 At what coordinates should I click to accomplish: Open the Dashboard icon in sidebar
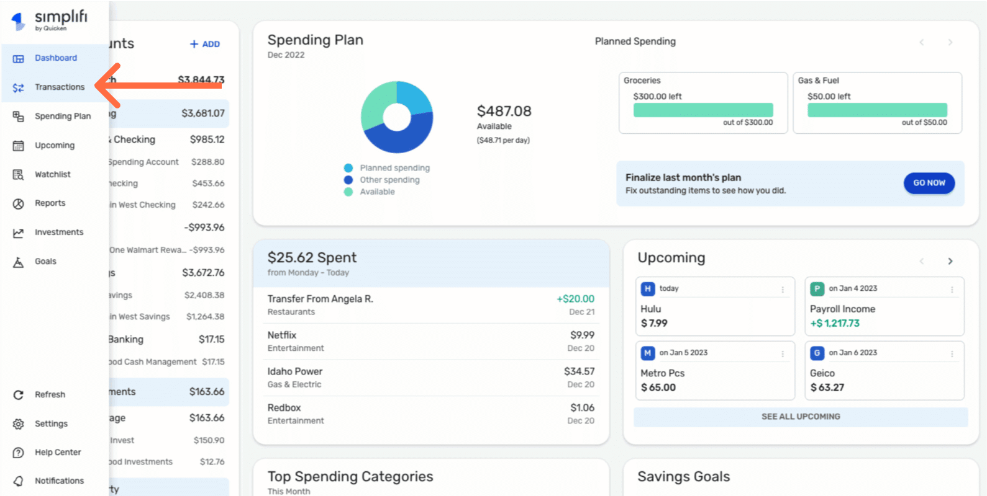19,58
